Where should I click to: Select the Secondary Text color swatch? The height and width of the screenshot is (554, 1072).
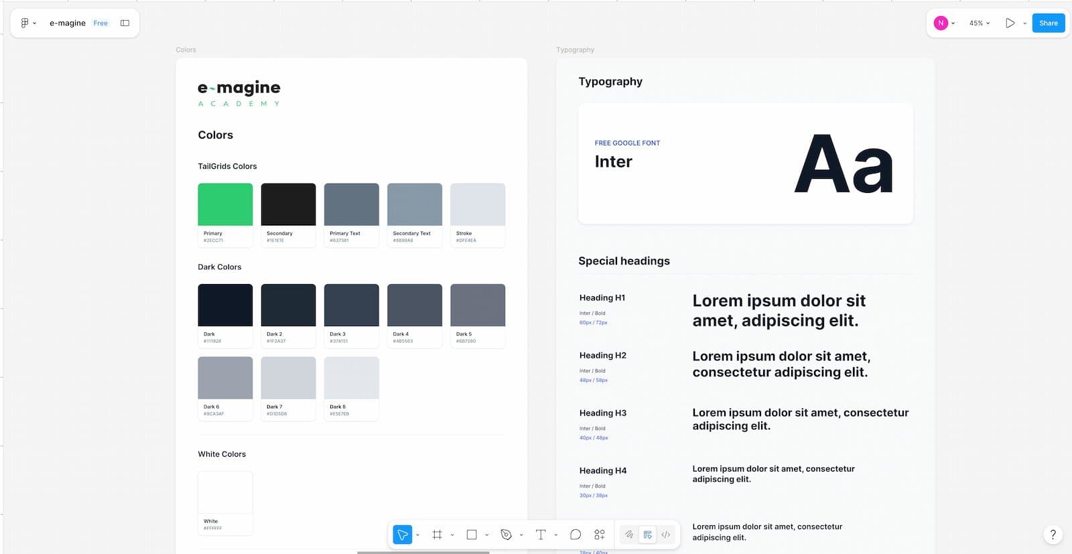point(415,204)
